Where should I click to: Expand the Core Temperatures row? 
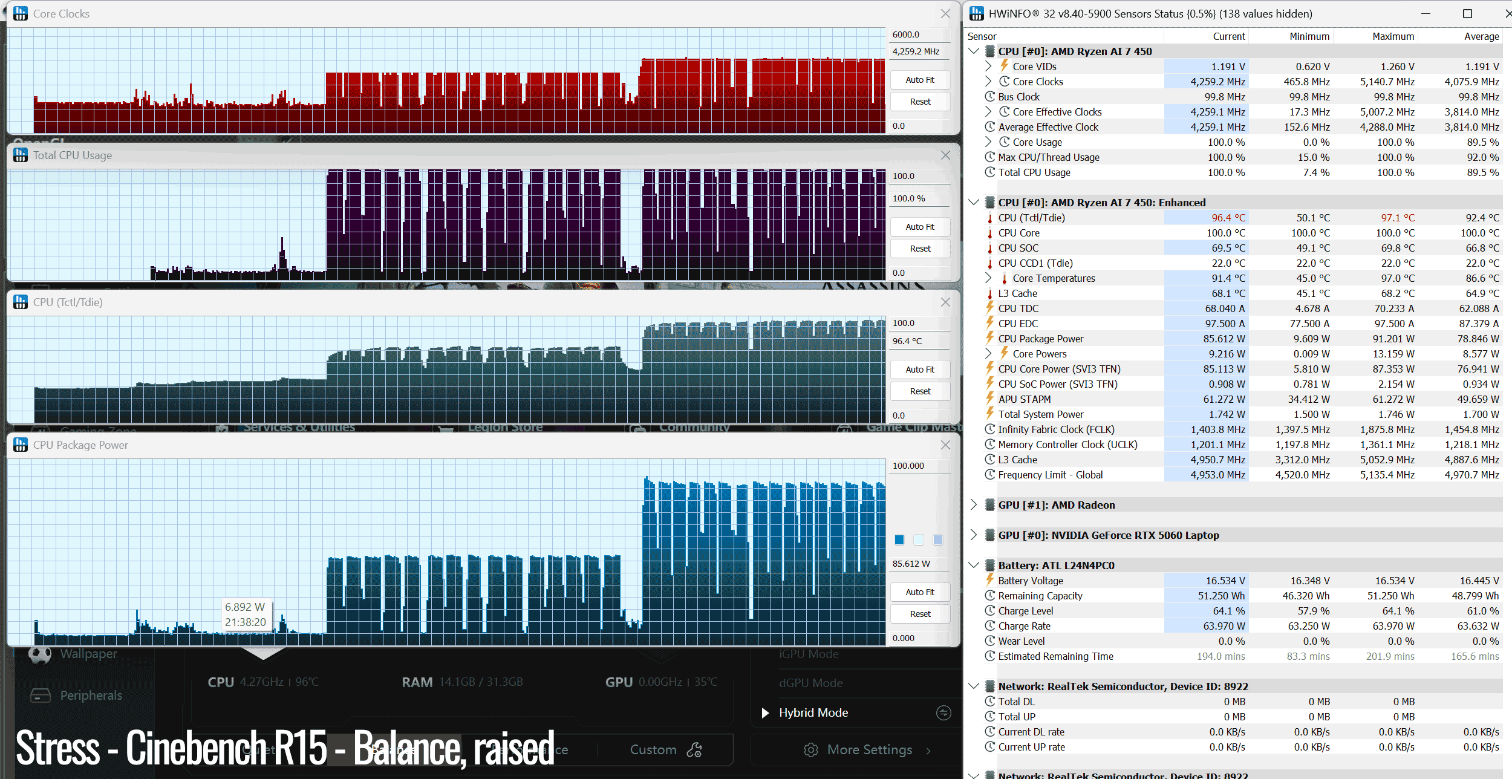988,278
